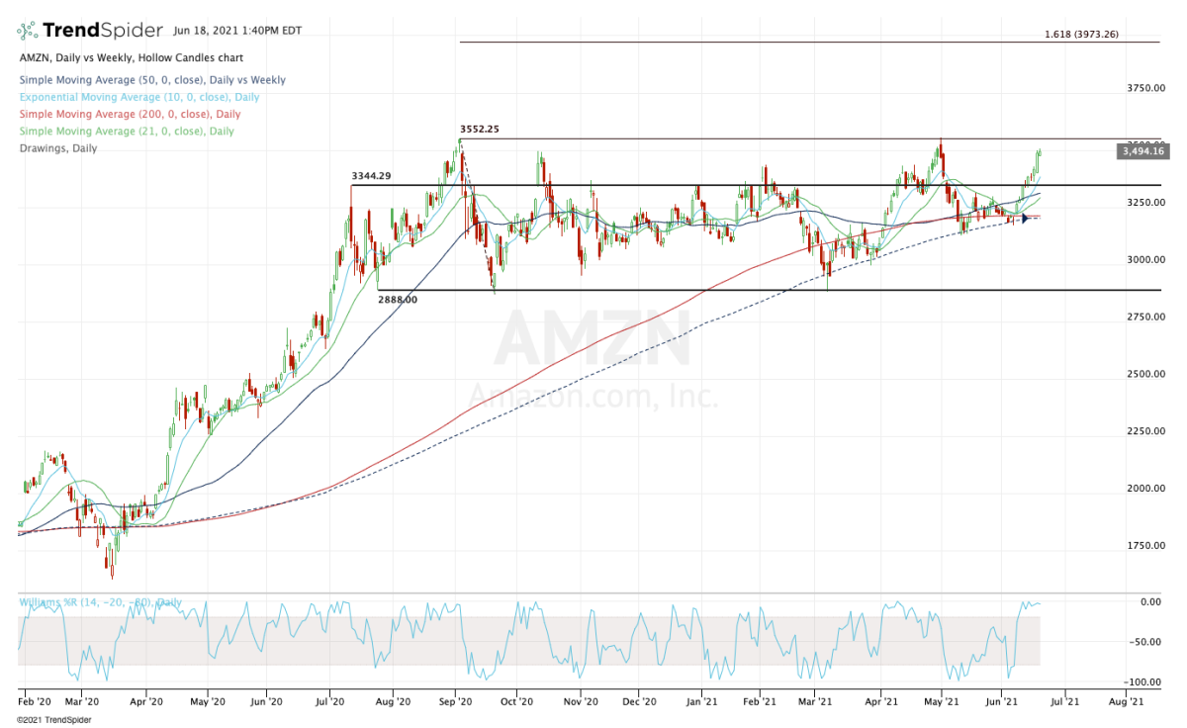This screenshot has height=728, width=1187.
Task: Click the Nov '20 date label
Action: (582, 701)
